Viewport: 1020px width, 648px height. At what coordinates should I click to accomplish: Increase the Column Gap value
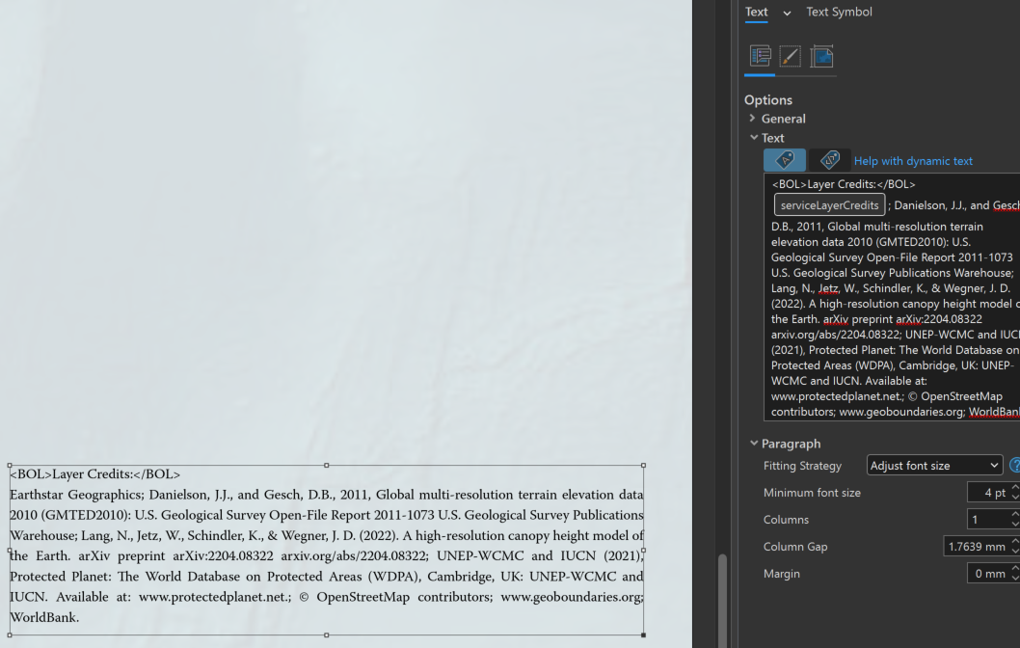click(x=1014, y=542)
